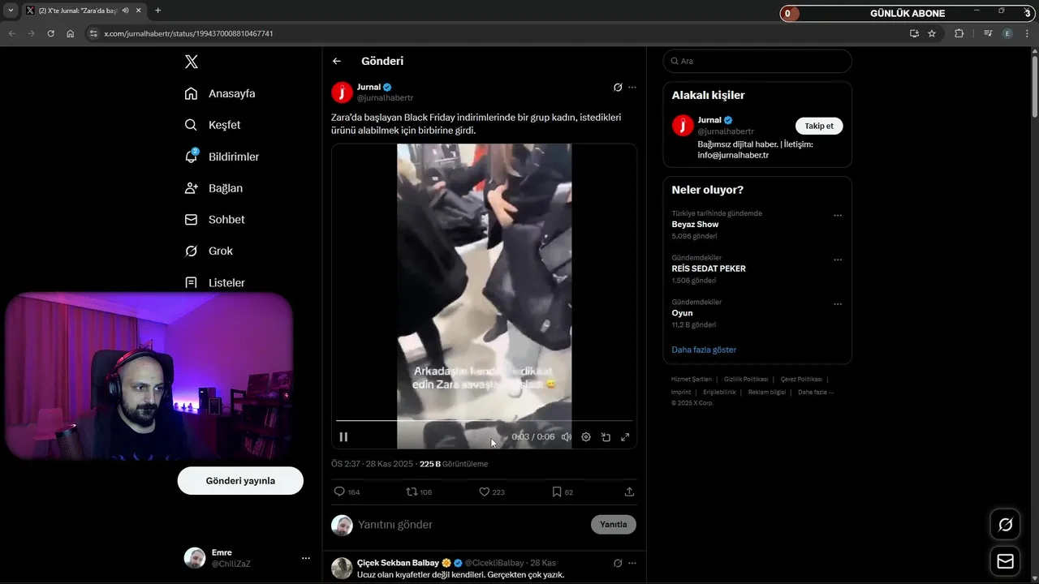Open Gizlilik Politikası footer link
This screenshot has width=1039, height=584.
click(746, 379)
